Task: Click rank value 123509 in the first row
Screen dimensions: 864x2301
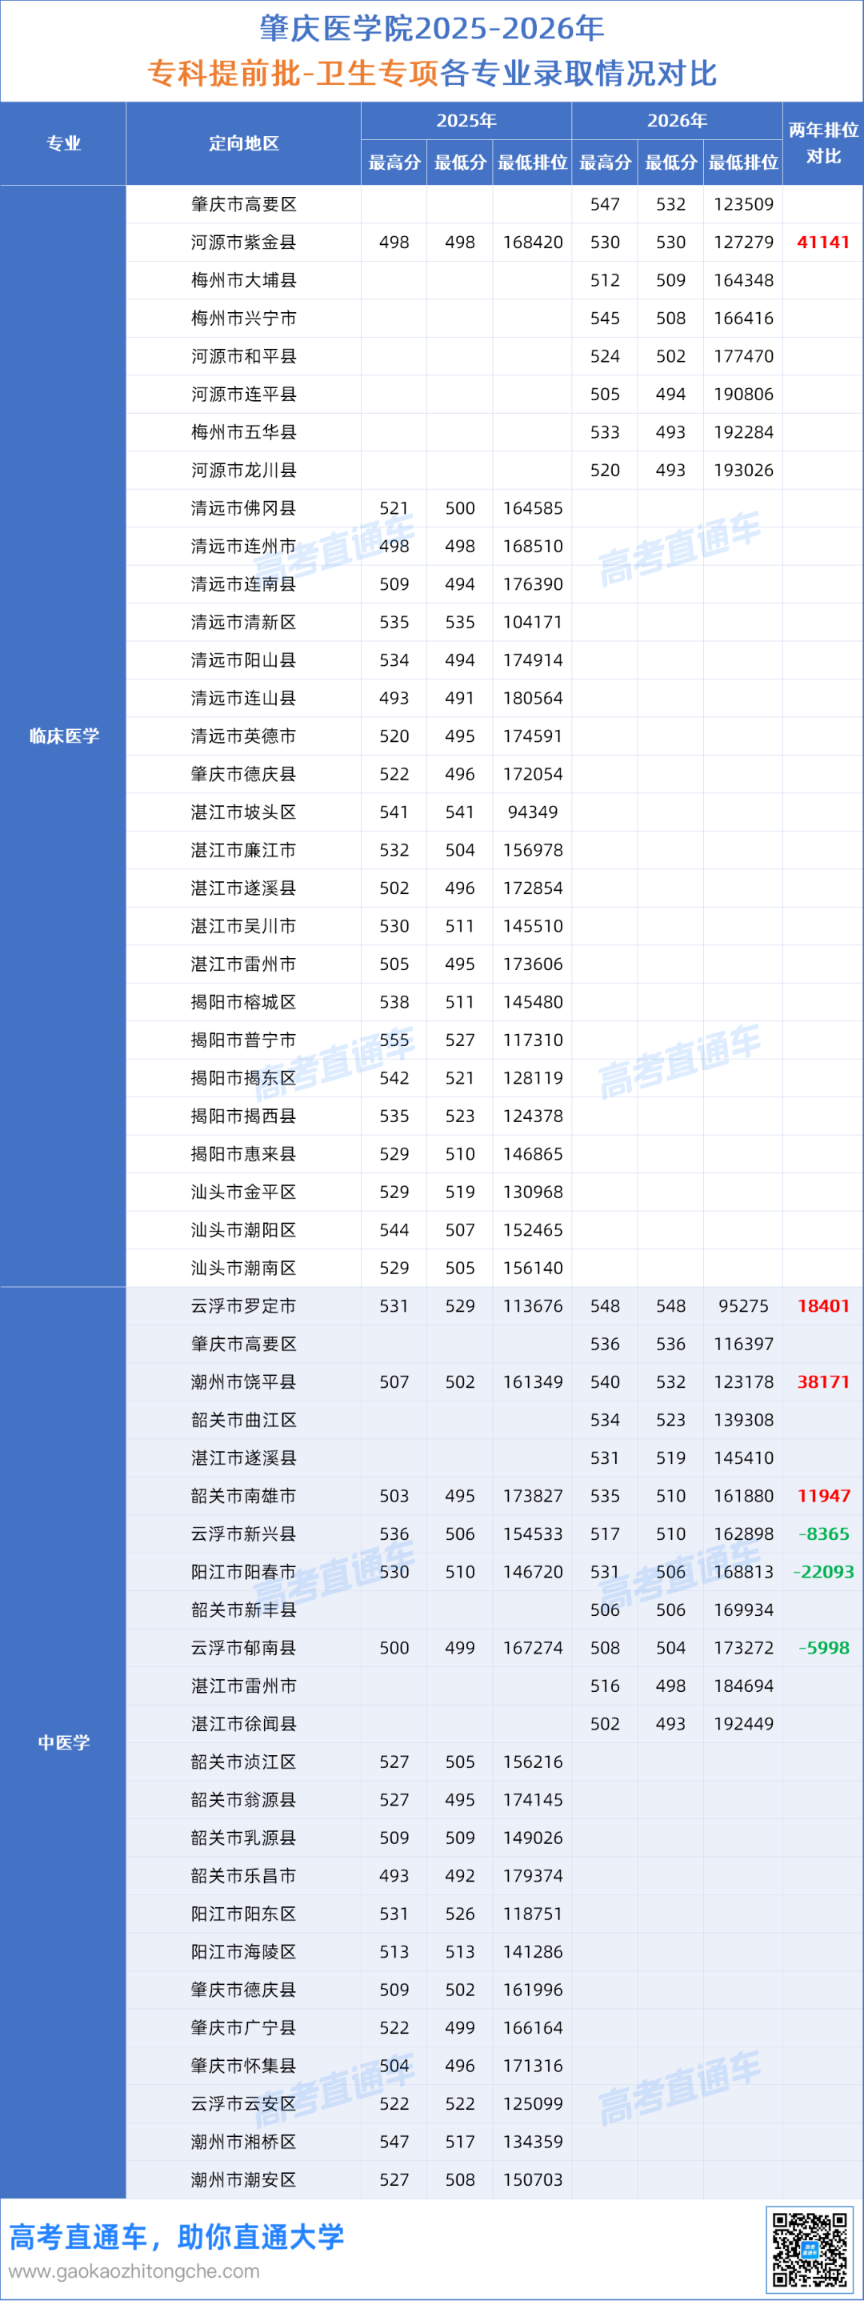Action: click(743, 205)
